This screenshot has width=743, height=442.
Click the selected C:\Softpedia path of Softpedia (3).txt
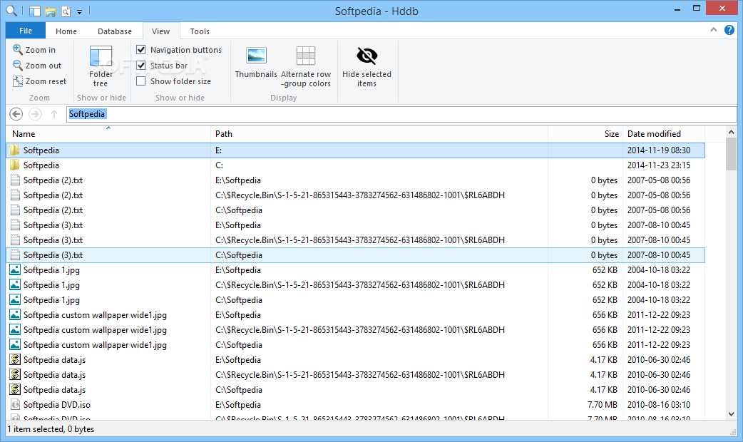click(239, 255)
